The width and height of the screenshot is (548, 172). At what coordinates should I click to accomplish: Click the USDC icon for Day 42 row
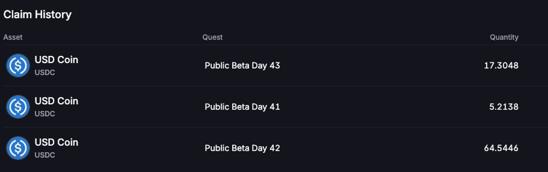[x=18, y=148]
